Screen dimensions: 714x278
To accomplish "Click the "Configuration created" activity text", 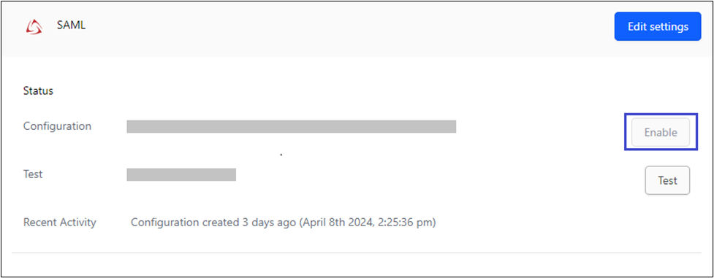I will coord(184,223).
